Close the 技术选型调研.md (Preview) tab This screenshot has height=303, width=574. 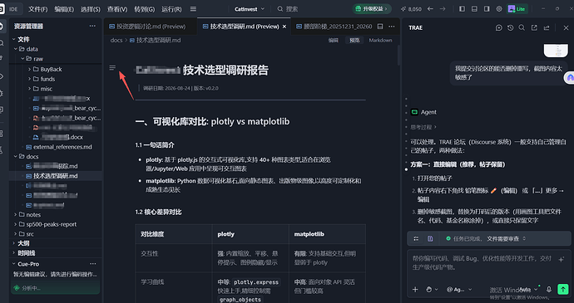pyautogui.click(x=285, y=27)
